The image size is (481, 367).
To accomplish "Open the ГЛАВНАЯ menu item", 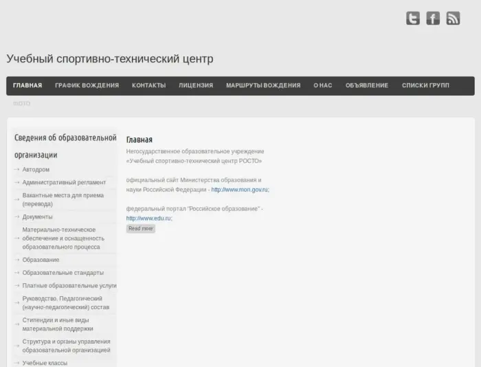I will click(27, 86).
